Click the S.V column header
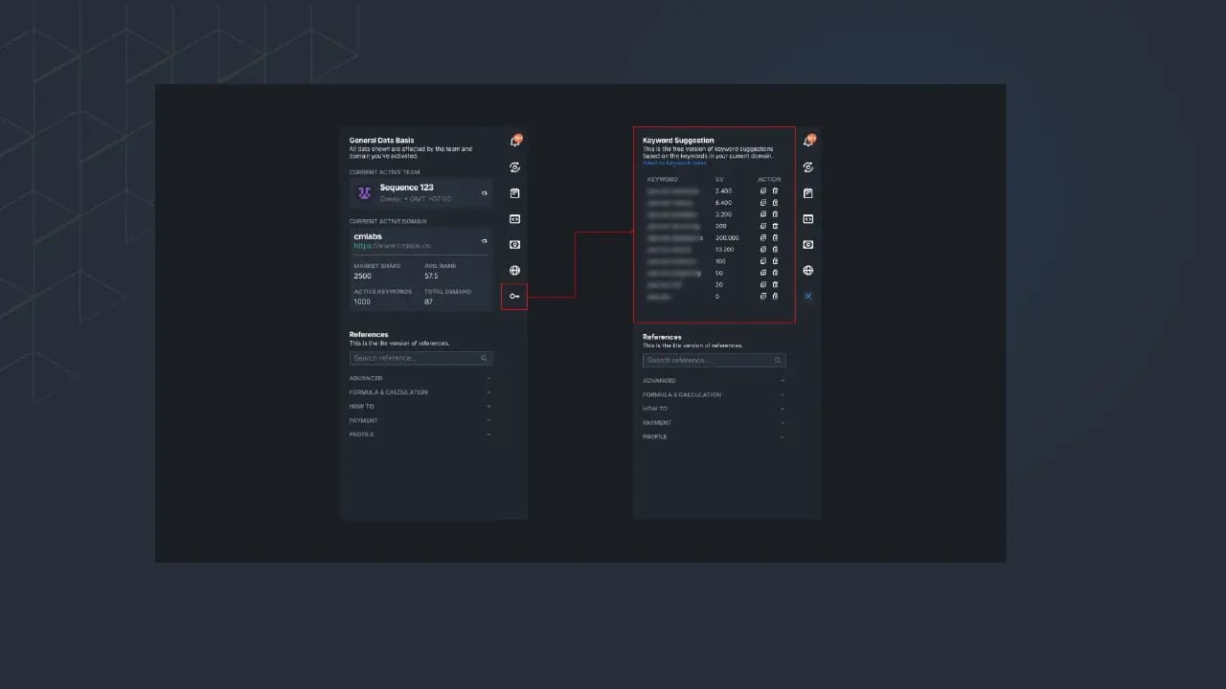 tap(719, 179)
